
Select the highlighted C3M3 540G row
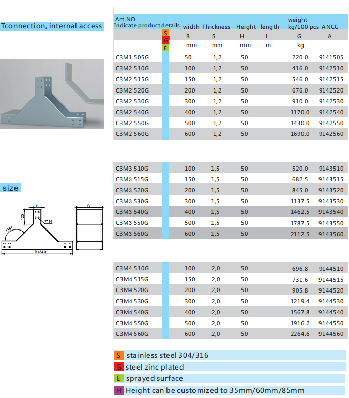(227, 212)
